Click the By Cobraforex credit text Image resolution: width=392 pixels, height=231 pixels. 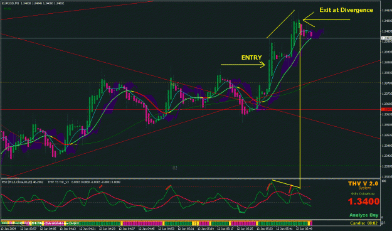coord(363,194)
